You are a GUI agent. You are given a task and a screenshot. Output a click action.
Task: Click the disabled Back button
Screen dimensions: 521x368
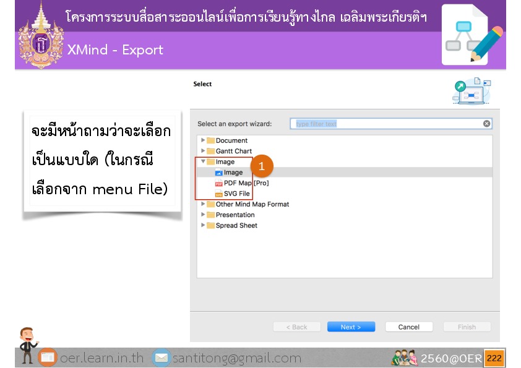pyautogui.click(x=296, y=327)
